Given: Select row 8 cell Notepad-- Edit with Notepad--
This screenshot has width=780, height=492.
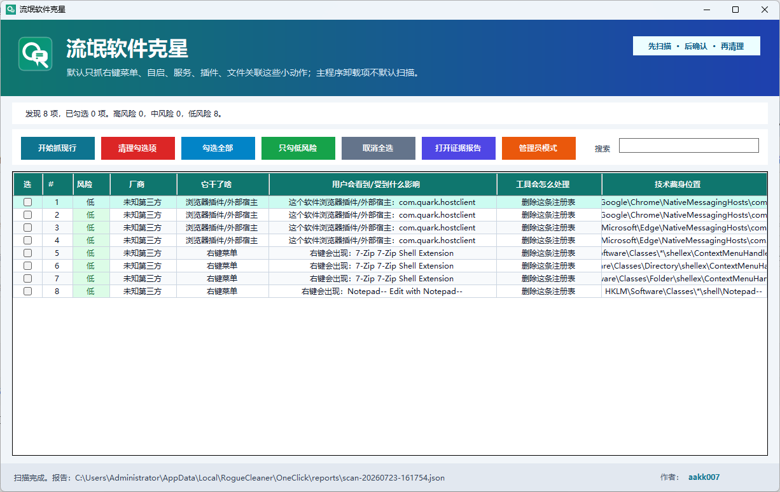Looking at the screenshot, I should pos(382,292).
